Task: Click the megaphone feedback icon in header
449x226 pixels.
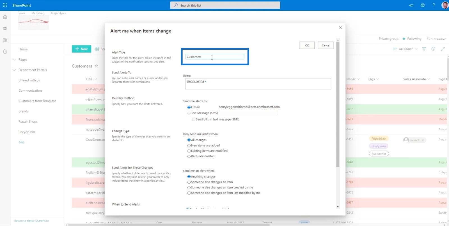Action: [411, 5]
